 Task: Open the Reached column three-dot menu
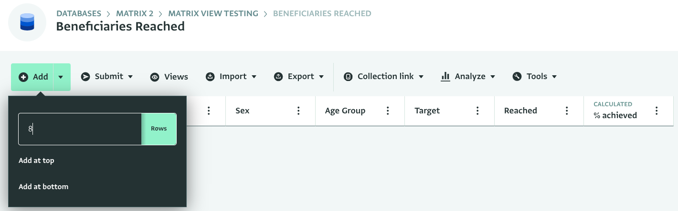click(x=567, y=111)
